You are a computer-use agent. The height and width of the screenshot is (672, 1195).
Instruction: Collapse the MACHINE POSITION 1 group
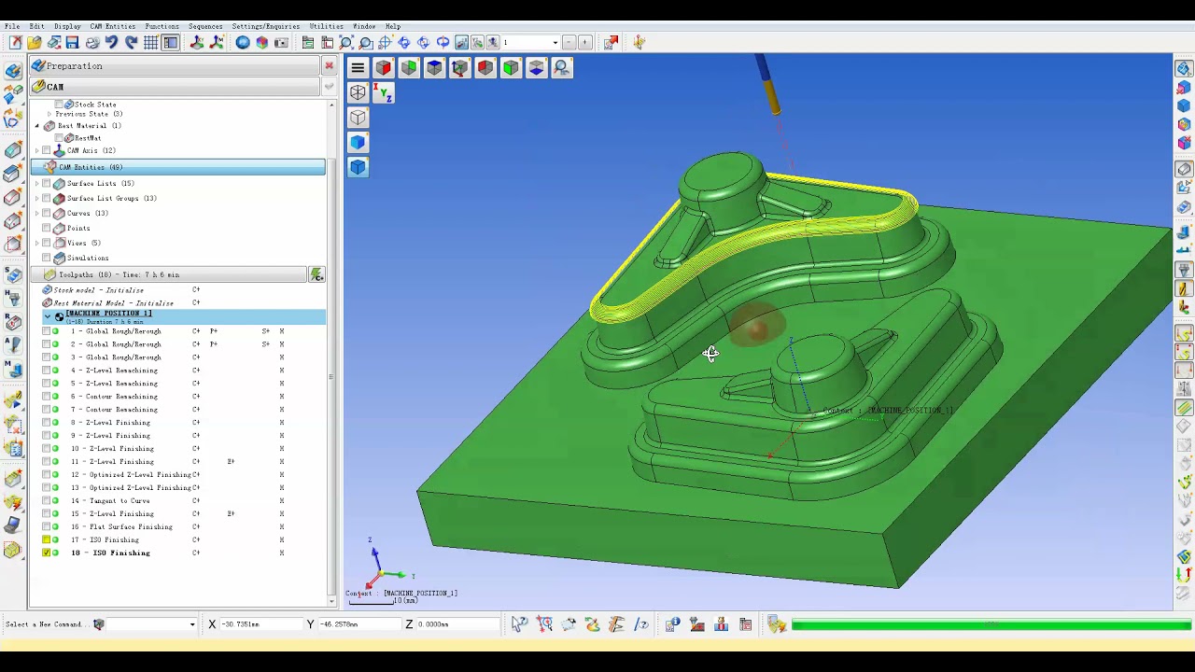(x=48, y=316)
